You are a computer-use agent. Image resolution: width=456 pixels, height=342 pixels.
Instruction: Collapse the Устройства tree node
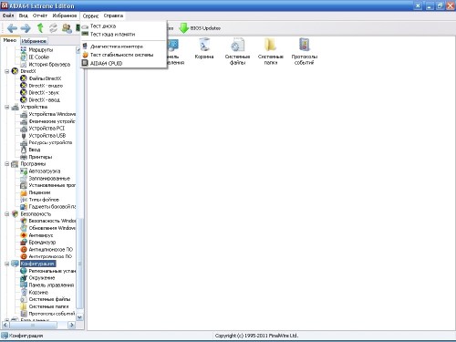6,107
